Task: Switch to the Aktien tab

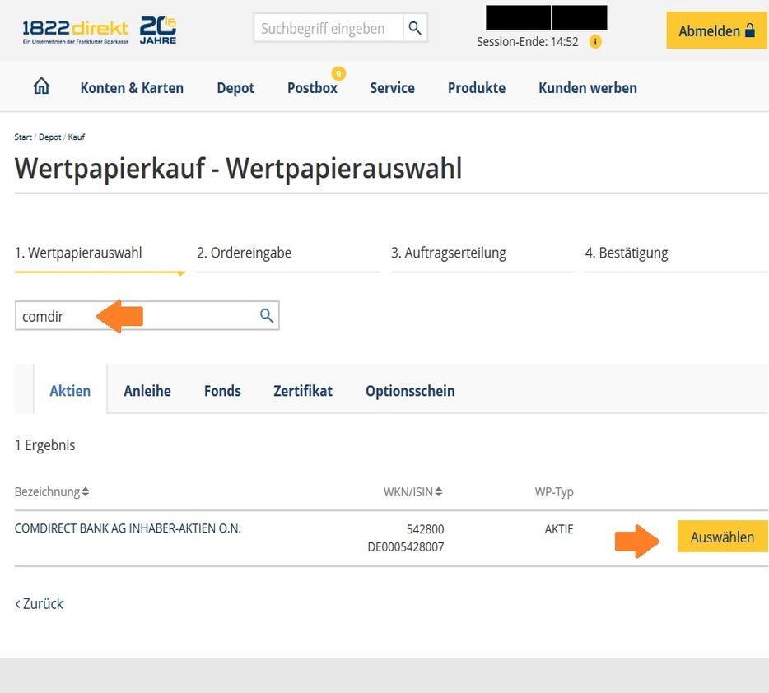Action: tap(70, 391)
